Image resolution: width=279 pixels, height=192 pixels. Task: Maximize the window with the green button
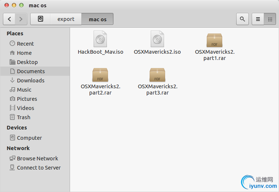(21, 5)
